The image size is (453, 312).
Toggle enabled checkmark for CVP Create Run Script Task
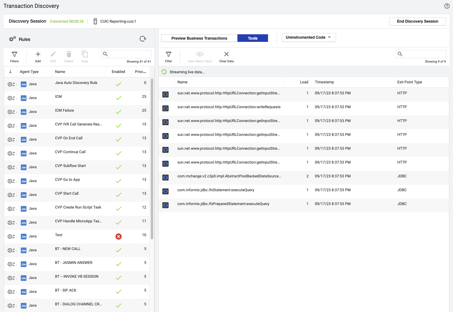[x=119, y=209]
